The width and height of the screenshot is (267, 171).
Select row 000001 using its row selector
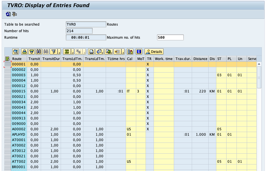pyautogui.click(x=7, y=64)
